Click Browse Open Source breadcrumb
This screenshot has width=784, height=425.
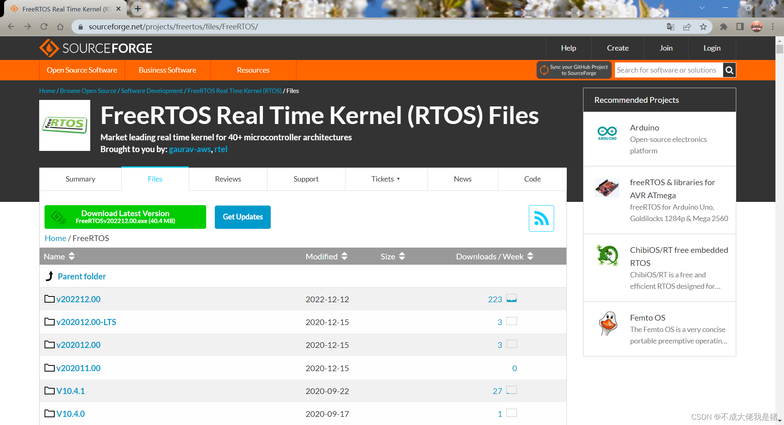[x=88, y=91]
